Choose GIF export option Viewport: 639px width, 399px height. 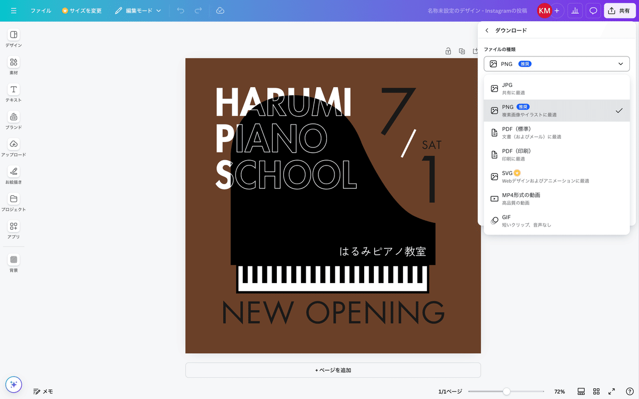point(556,220)
